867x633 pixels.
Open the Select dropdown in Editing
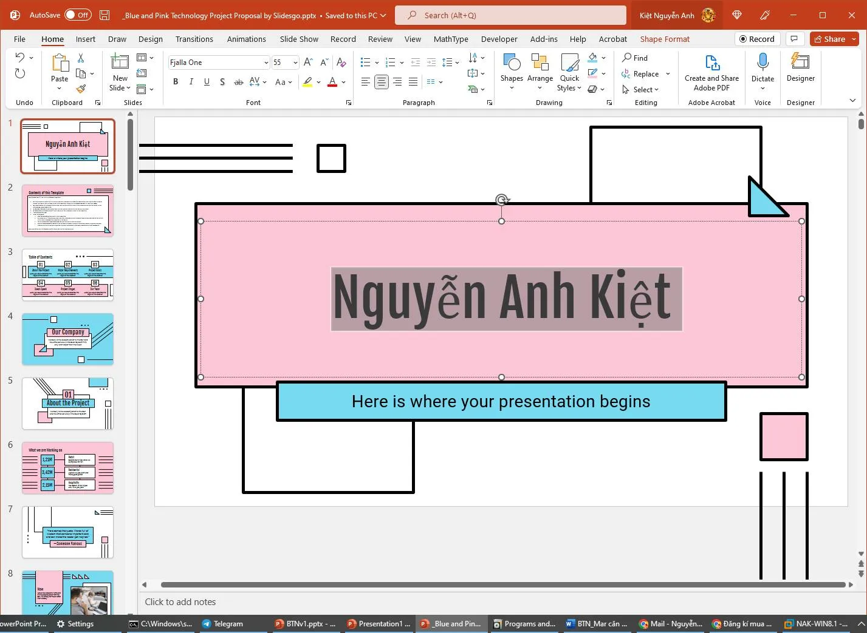pos(645,90)
